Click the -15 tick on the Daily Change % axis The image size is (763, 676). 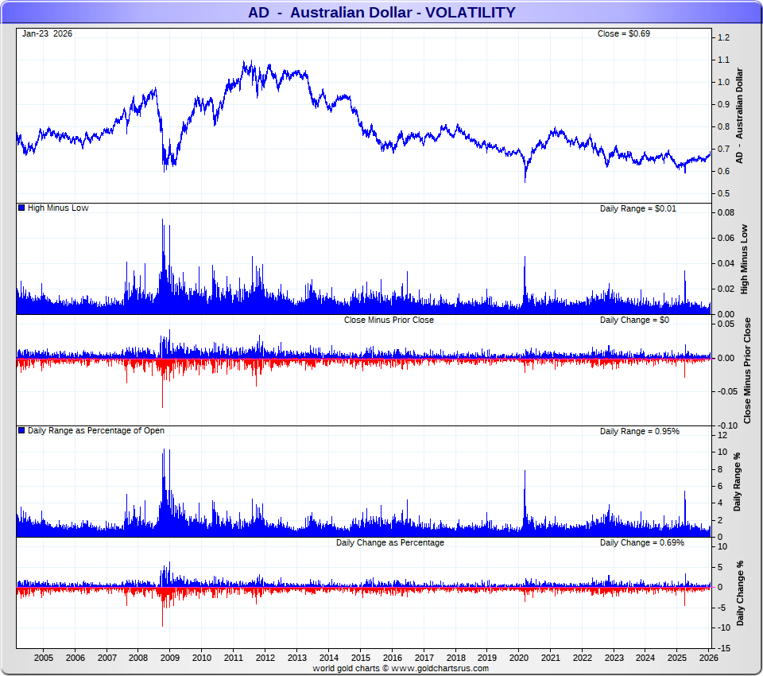click(x=722, y=648)
